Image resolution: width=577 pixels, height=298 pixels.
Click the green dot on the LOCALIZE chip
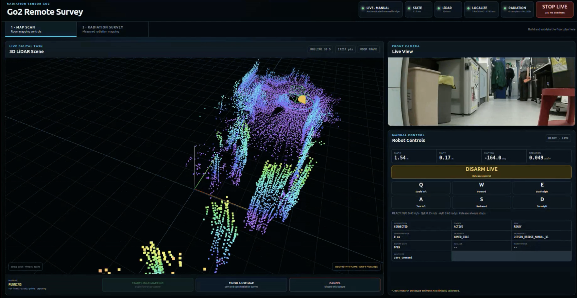468,8
